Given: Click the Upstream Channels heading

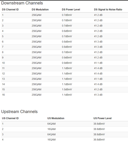Looking at the screenshot, I should [x=19, y=112].
